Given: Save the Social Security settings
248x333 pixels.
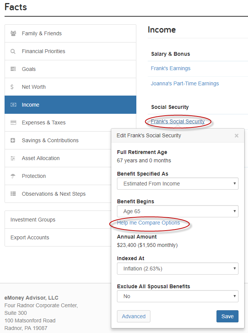Looking at the screenshot, I should (227, 316).
